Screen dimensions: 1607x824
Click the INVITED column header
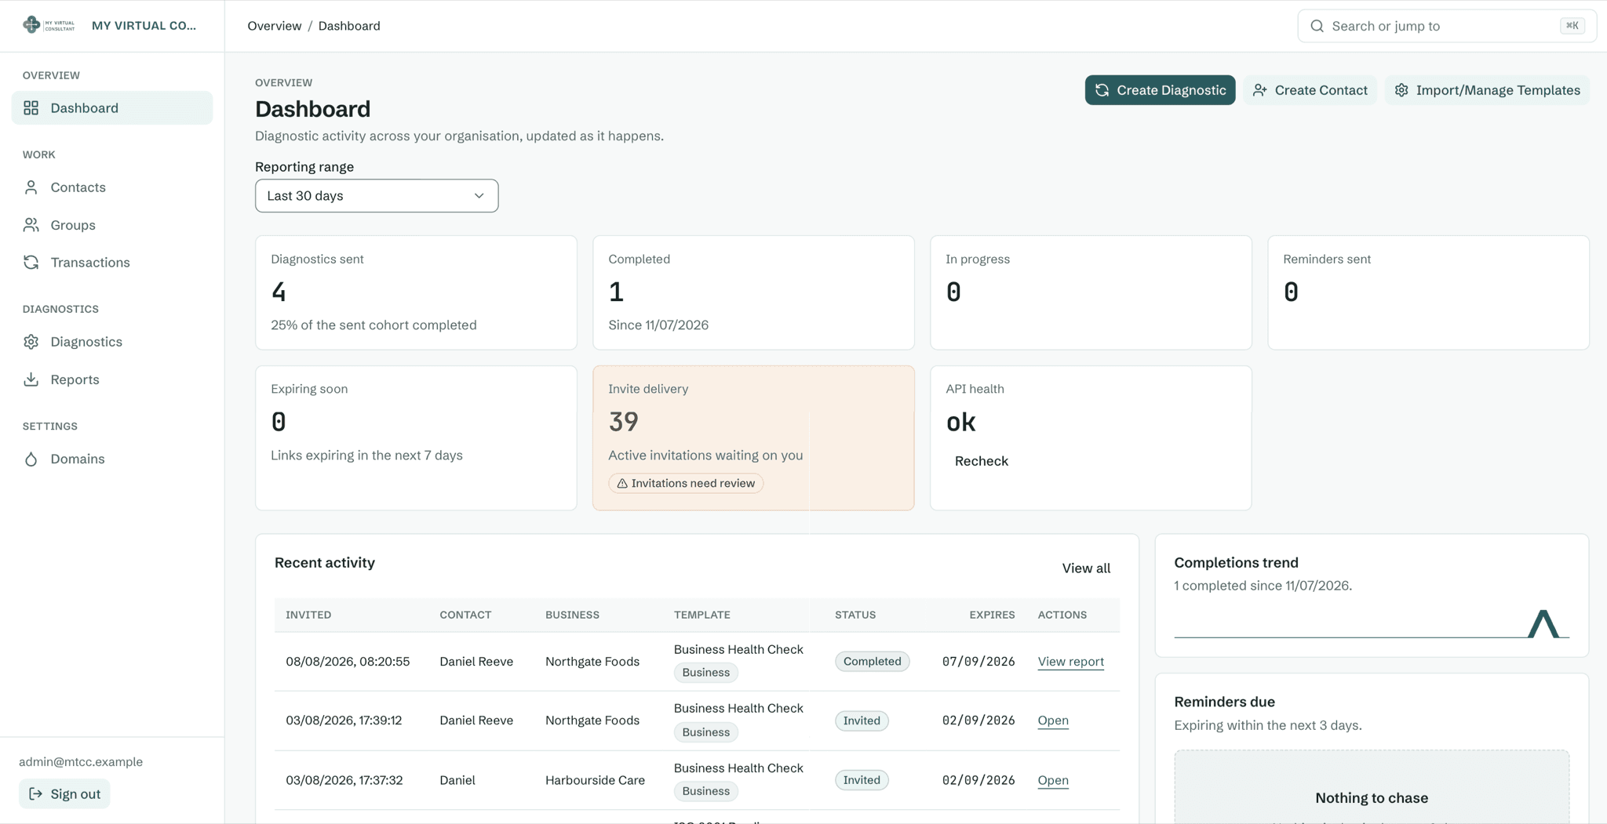(308, 615)
